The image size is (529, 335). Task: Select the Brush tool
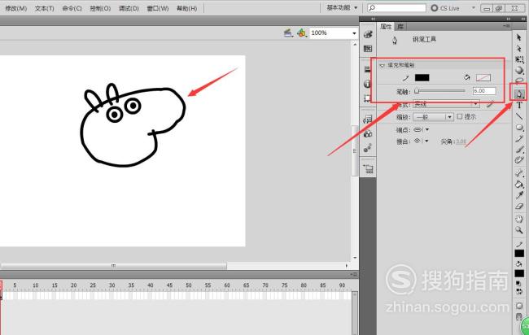519,150
